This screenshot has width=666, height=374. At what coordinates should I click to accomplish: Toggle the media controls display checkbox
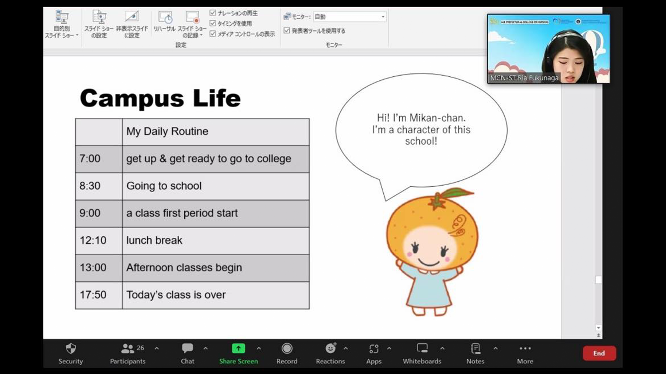coord(213,34)
